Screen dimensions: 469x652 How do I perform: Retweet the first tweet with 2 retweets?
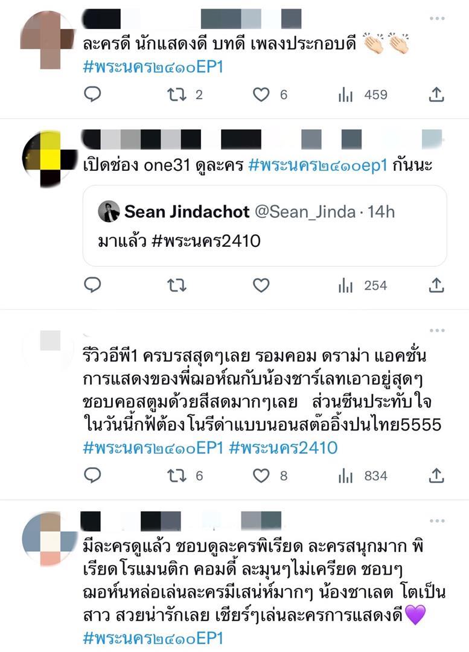(177, 95)
